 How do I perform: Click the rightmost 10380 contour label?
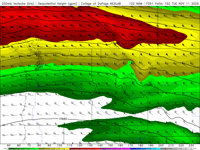[140, 40]
